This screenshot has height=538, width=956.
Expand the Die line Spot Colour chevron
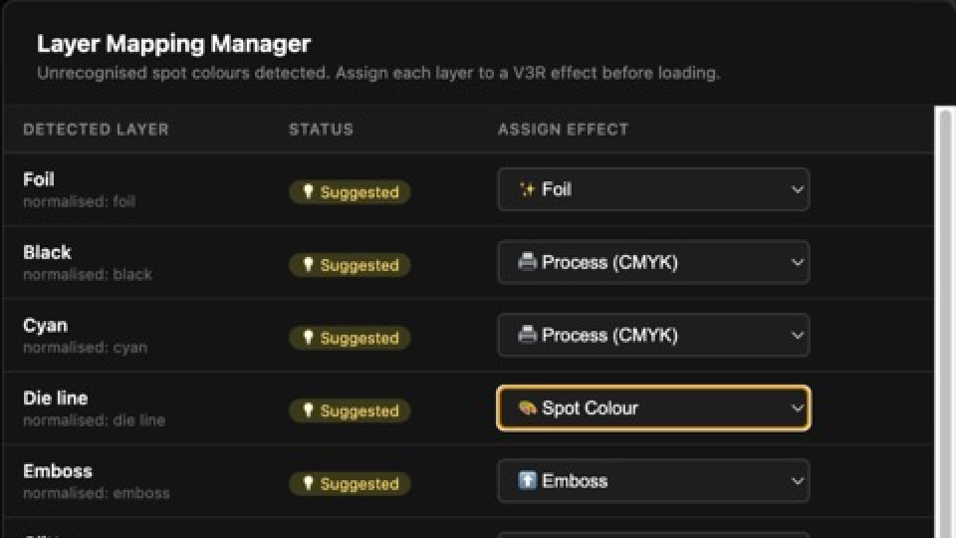(797, 407)
